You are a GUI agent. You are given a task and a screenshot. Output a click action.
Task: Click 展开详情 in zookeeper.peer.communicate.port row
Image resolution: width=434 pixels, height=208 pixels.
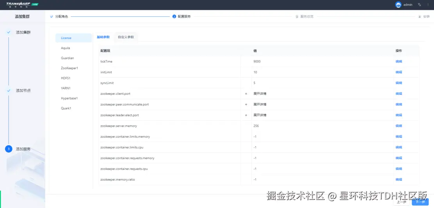[x=260, y=105]
